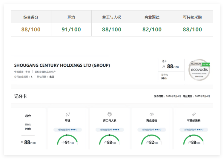Click the 劳工与人权 impact-on-score dots indicator
The height and width of the screenshot is (159, 224).
(x=110, y=130)
